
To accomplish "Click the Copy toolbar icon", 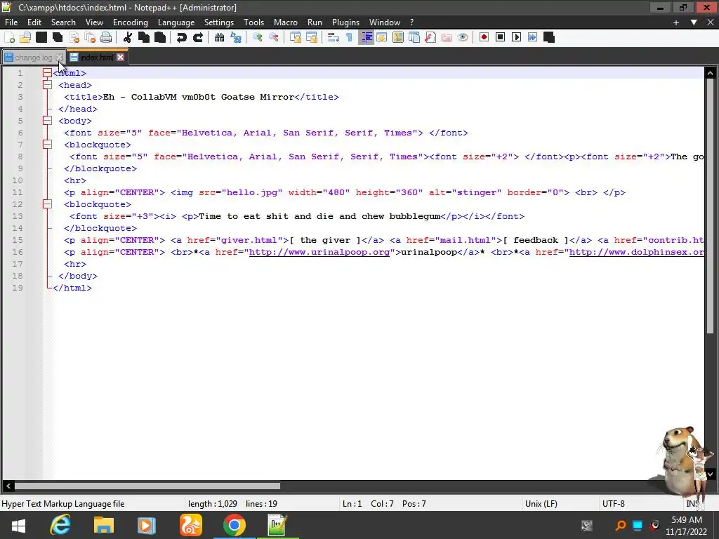I will (x=144, y=38).
